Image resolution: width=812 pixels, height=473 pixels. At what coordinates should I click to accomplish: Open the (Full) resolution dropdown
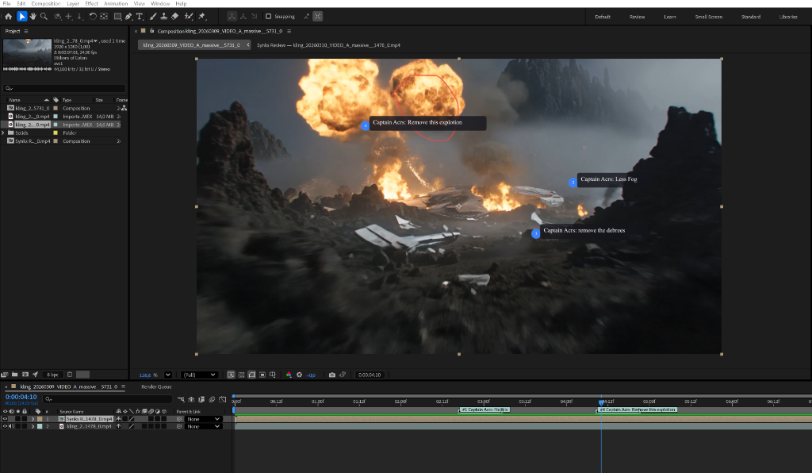198,375
